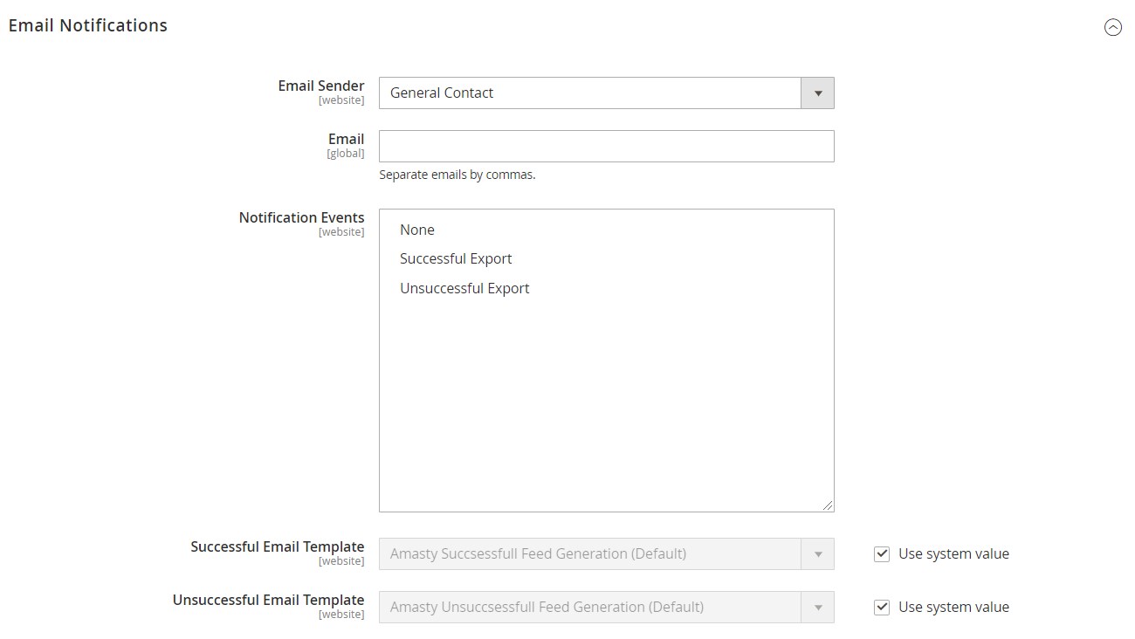Click the Notification Events field label
This screenshot has width=1135, height=639.
tap(301, 217)
